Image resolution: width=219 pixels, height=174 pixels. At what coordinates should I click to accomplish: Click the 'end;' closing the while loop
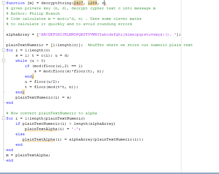pos(20,92)
